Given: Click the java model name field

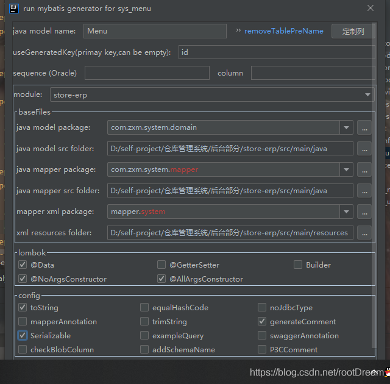Looking at the screenshot, I should [155, 31].
